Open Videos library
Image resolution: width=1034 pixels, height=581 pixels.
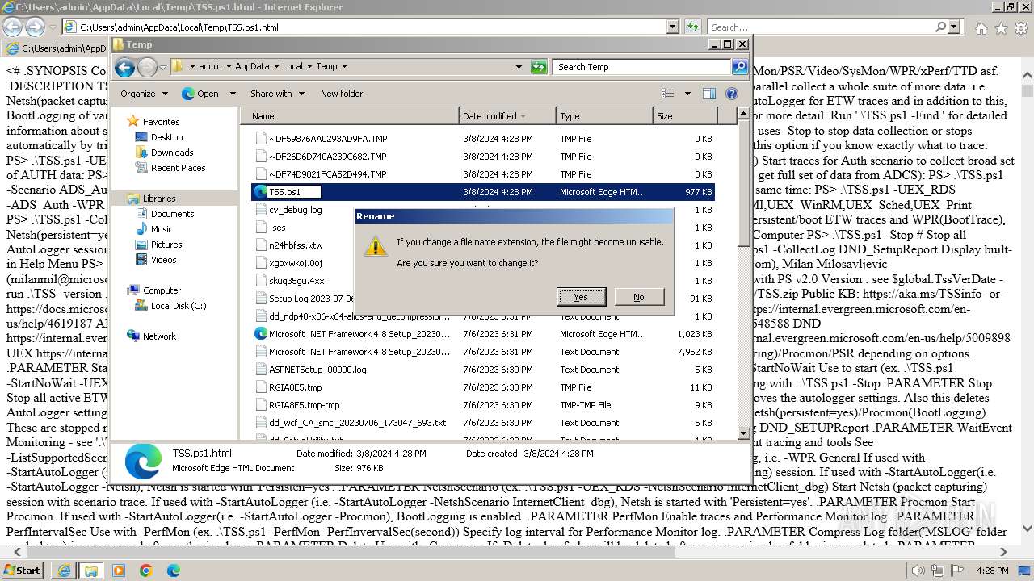[x=163, y=260]
